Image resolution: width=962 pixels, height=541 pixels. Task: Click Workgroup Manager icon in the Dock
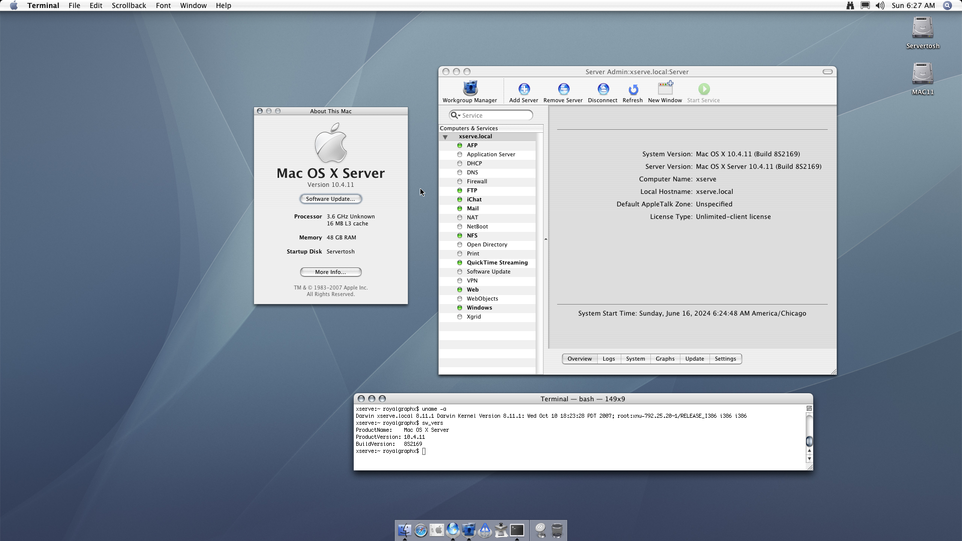click(468, 530)
